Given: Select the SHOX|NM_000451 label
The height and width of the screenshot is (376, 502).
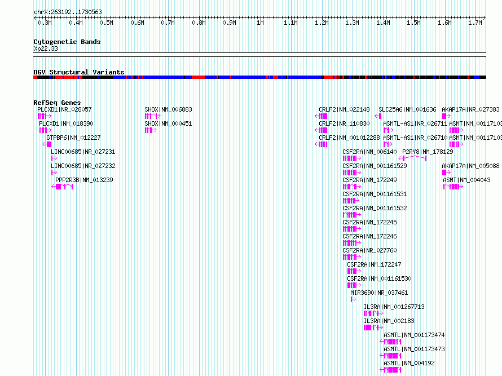Looking at the screenshot, I should pyautogui.click(x=169, y=123).
